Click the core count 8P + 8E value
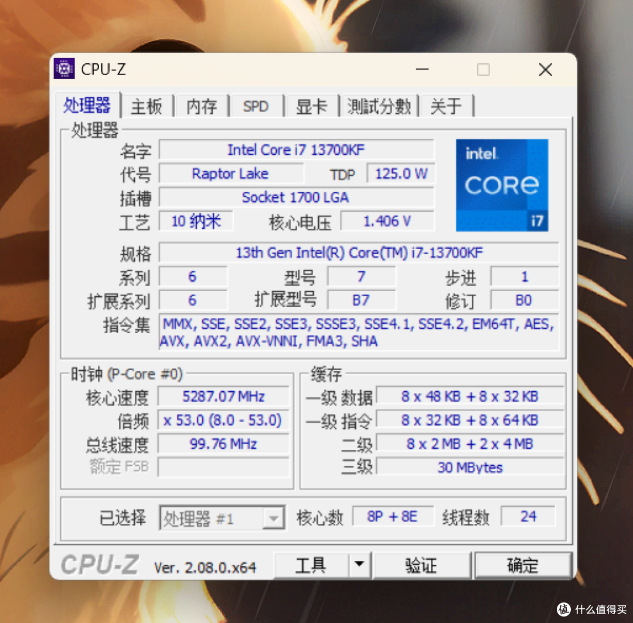The image size is (633, 623). [393, 516]
